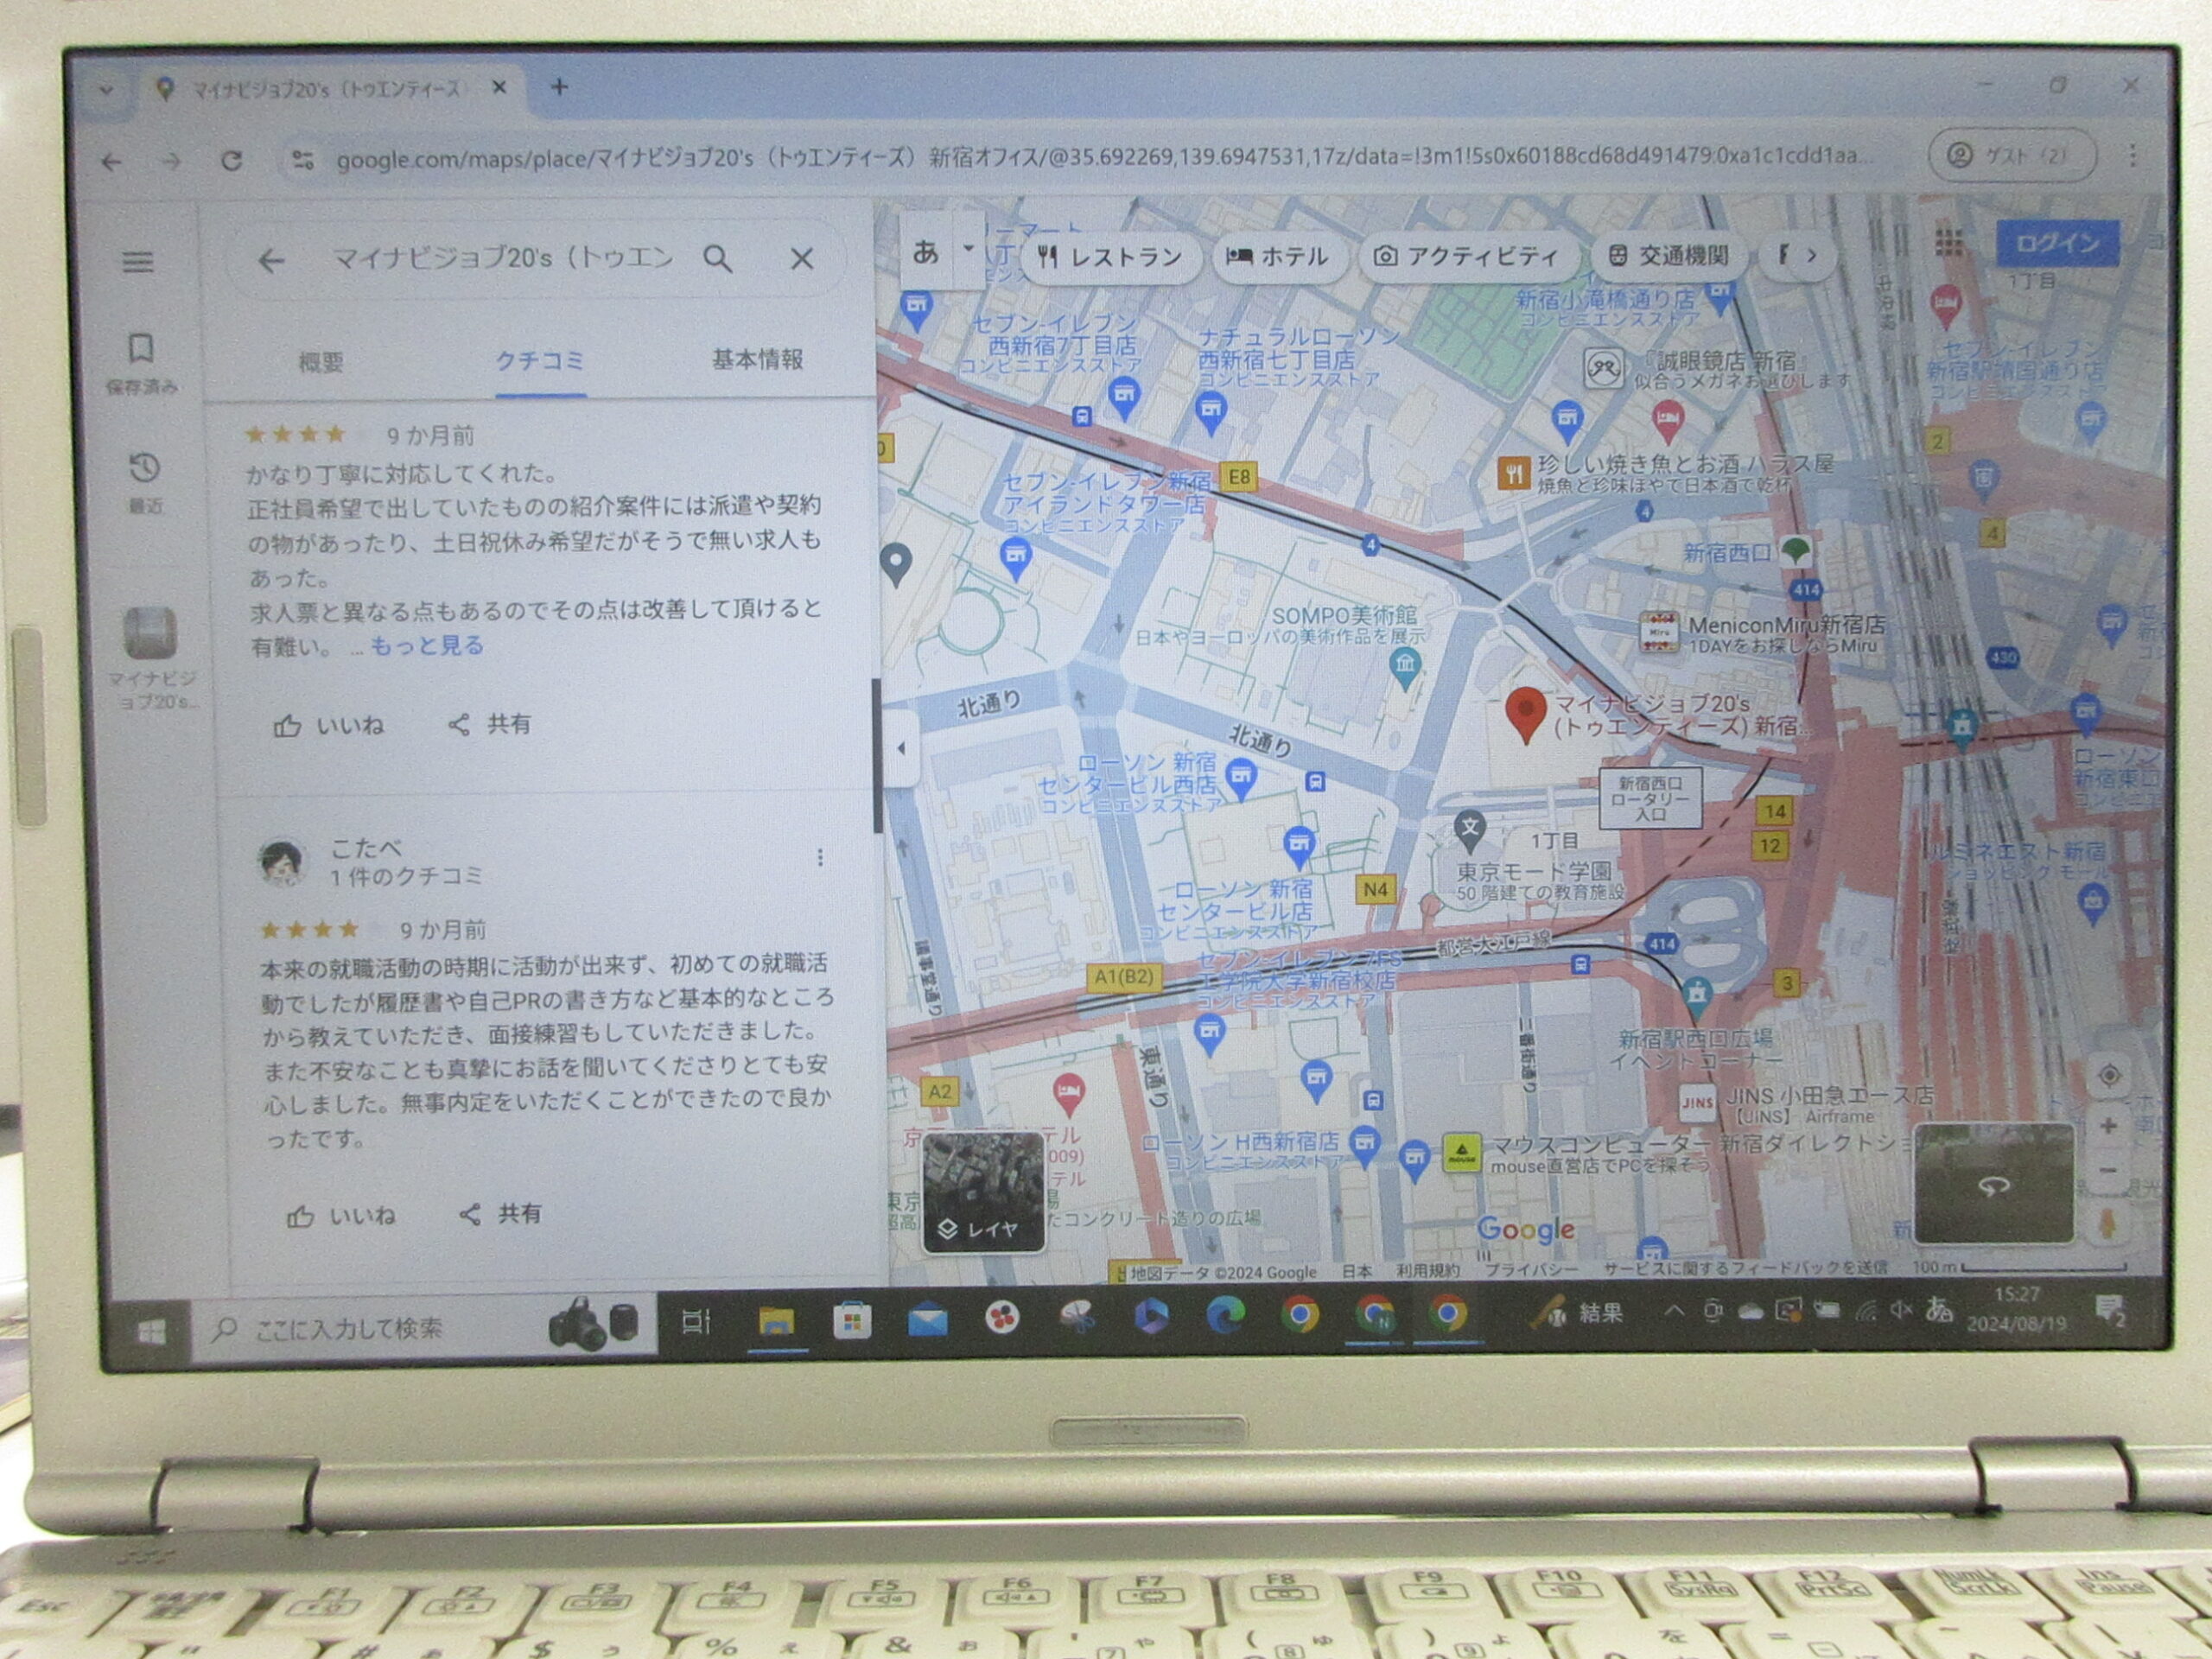Click the my location target icon
Viewport: 2212px width, 1659px height.
click(2109, 1076)
